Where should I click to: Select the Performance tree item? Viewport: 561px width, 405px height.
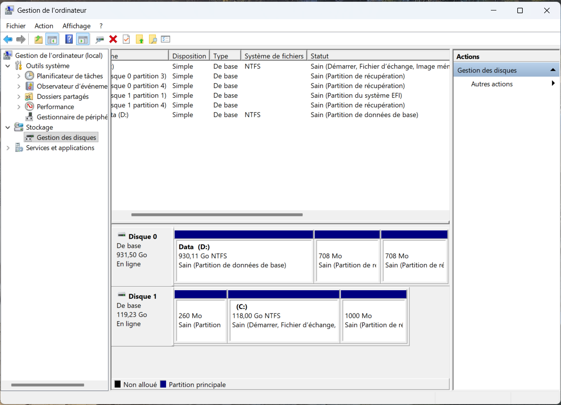[55, 107]
